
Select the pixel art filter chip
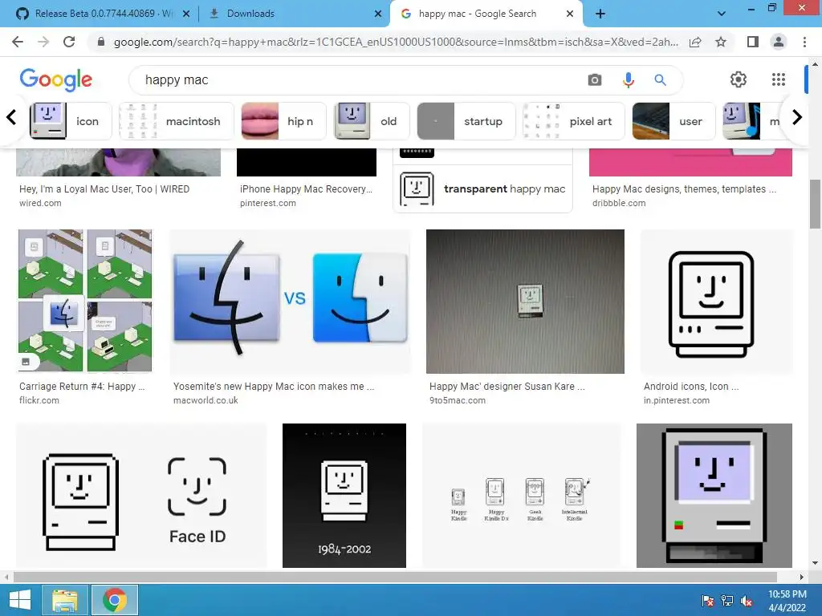point(574,121)
